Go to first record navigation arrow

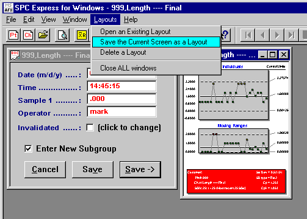248,35
